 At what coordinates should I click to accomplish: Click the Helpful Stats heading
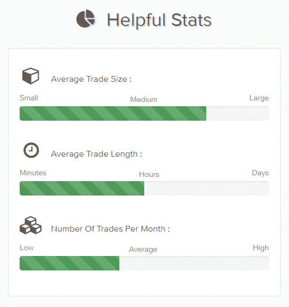(159, 21)
